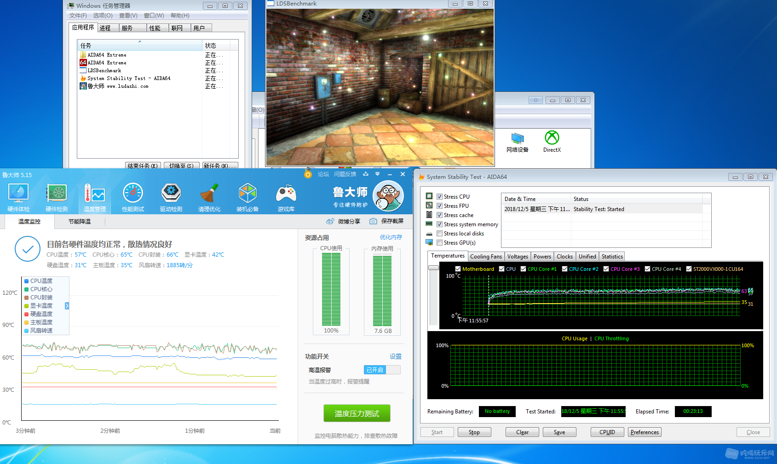Image resolution: width=777 pixels, height=464 pixels.
Task: Click the Stress FPU percent icon
Action: tap(429, 205)
